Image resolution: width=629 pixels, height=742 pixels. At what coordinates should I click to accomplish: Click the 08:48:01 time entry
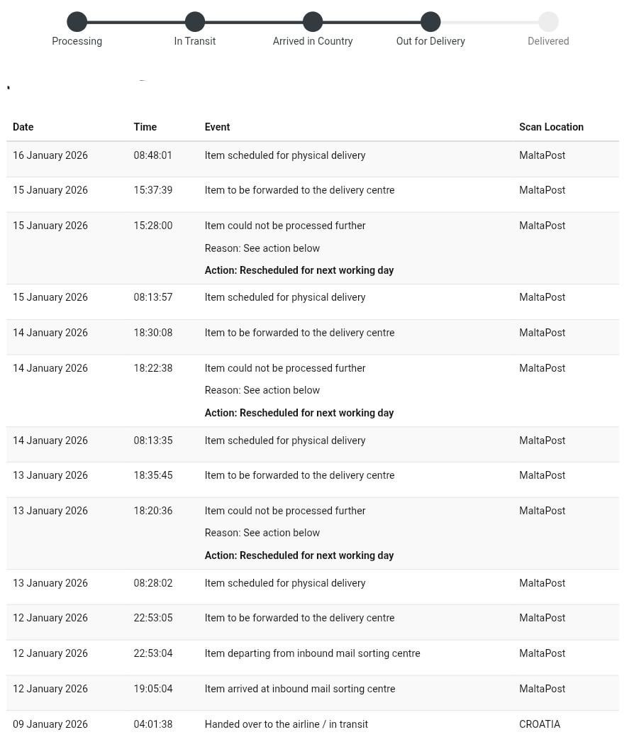(152, 155)
